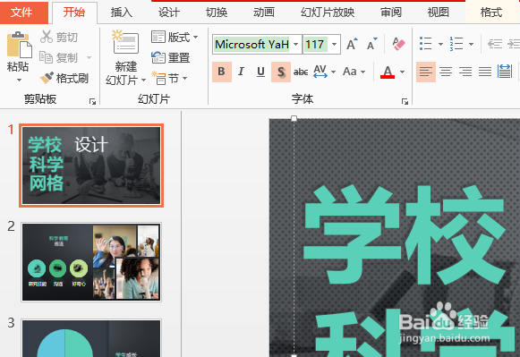Apply bullet list formatting

pos(425,44)
